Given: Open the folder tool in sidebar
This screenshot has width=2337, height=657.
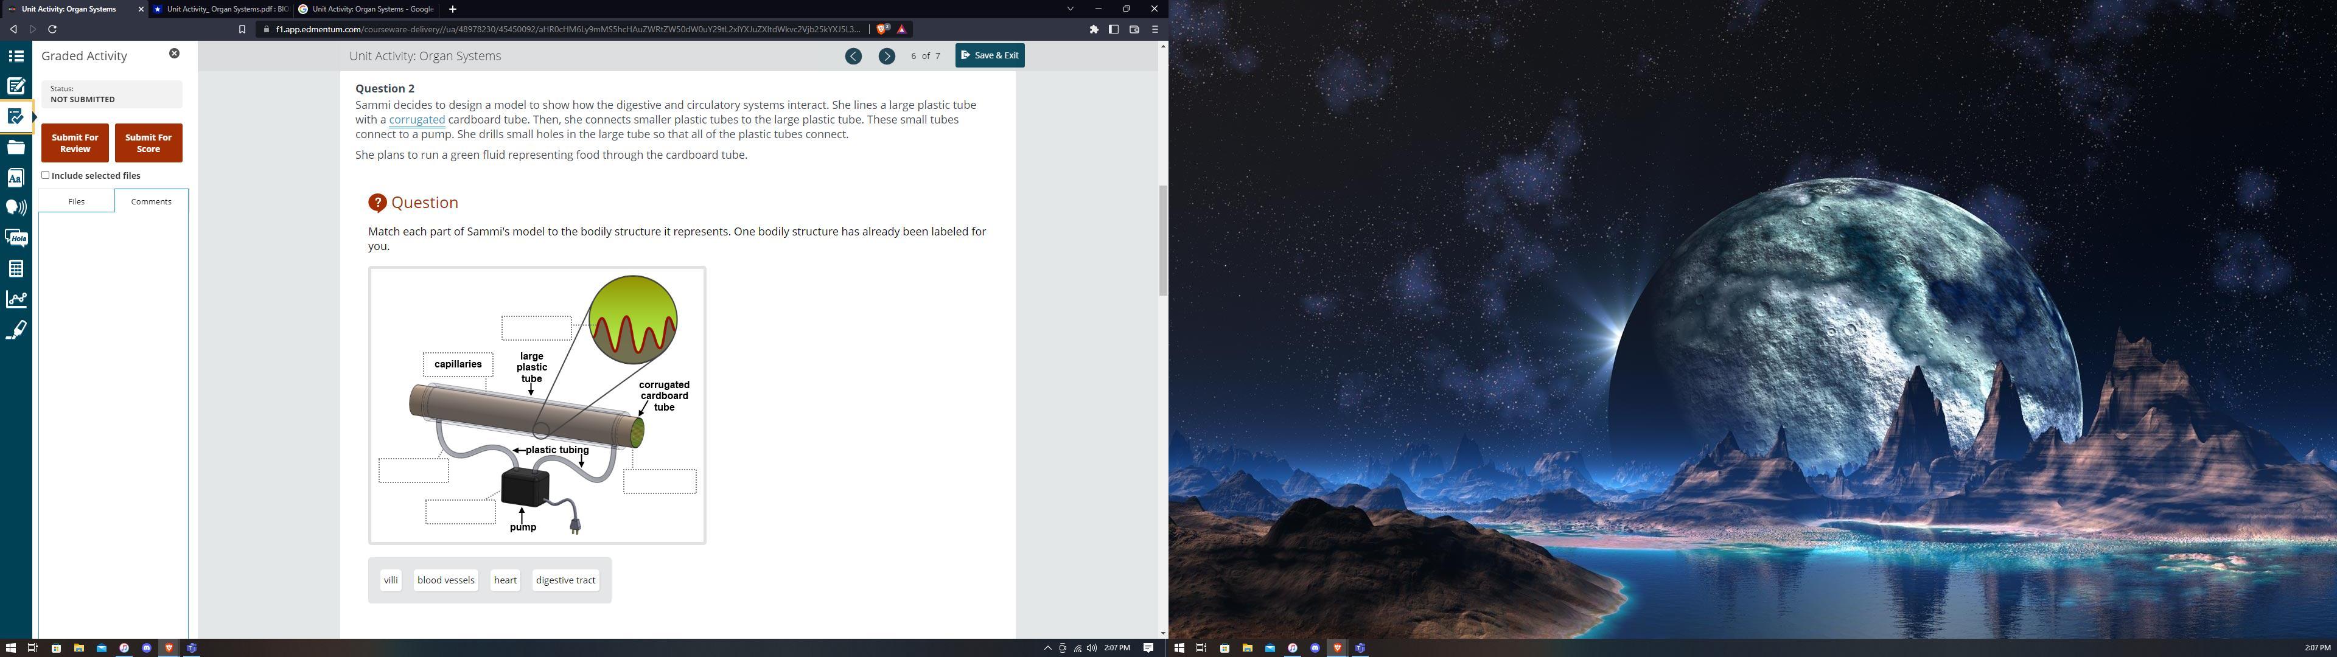Looking at the screenshot, I should [x=15, y=147].
